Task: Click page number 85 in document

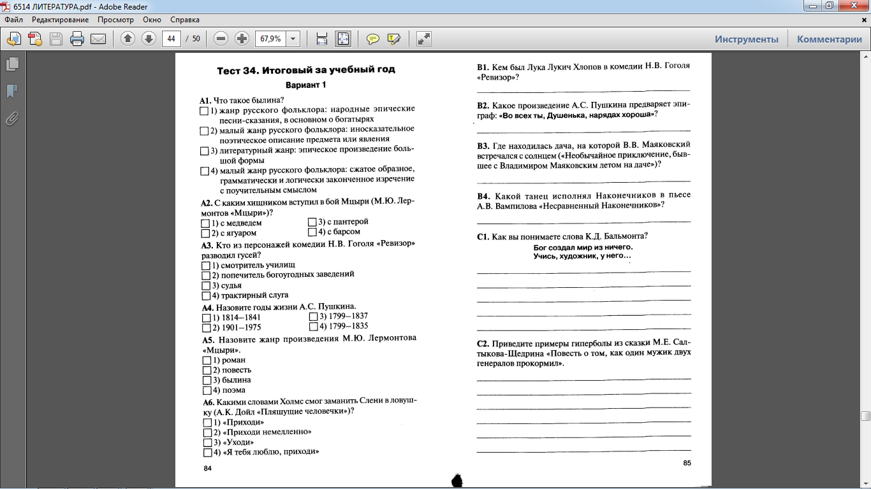Action: [x=687, y=463]
